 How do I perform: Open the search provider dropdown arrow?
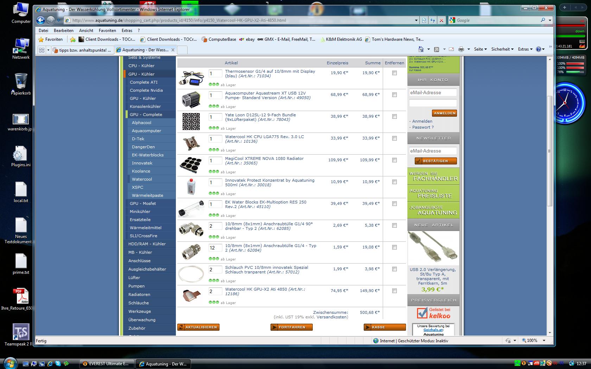coord(550,20)
